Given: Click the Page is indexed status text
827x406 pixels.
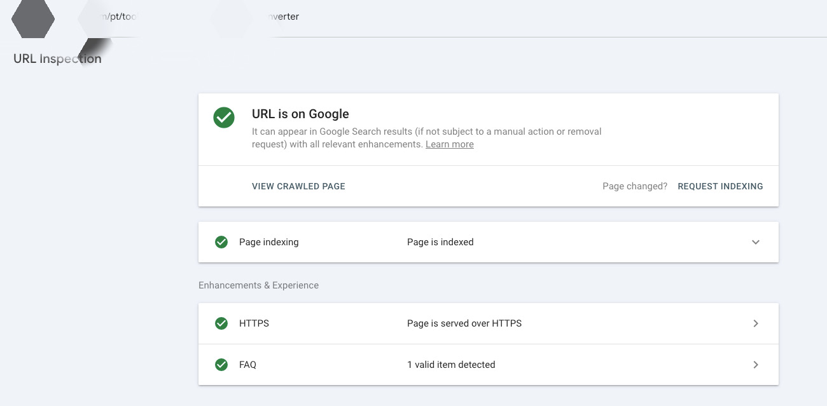Looking at the screenshot, I should 440,242.
